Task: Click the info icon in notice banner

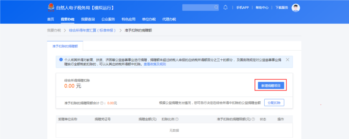Action: click(x=61, y=60)
